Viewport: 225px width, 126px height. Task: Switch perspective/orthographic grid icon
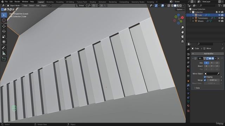tap(182, 41)
